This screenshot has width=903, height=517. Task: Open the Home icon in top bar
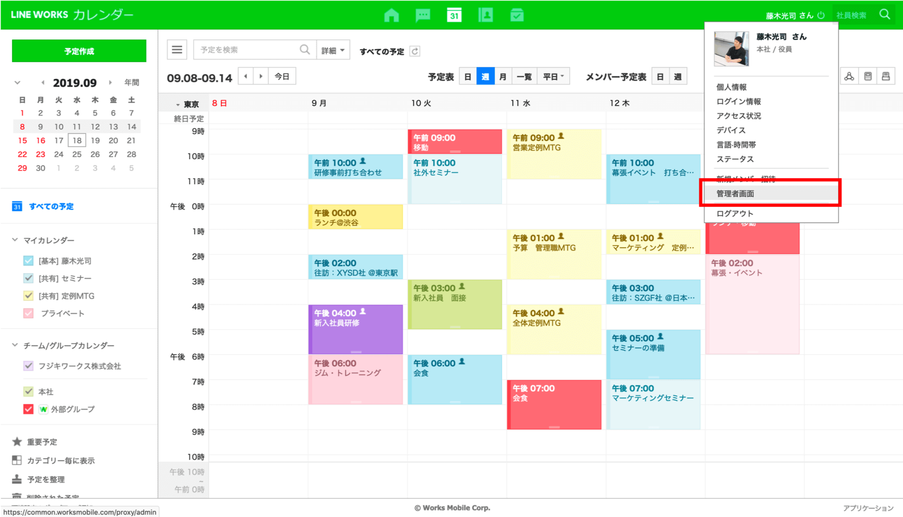point(391,15)
